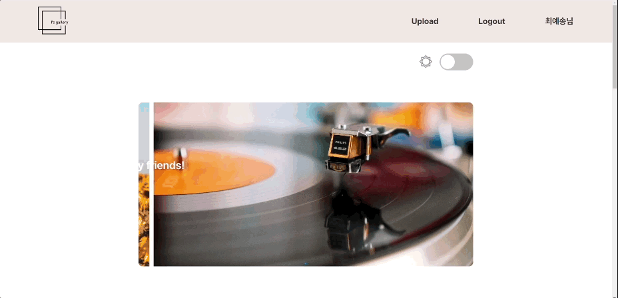Click the 'friends!' slide caption text
The width and height of the screenshot is (618, 298).
tap(166, 166)
